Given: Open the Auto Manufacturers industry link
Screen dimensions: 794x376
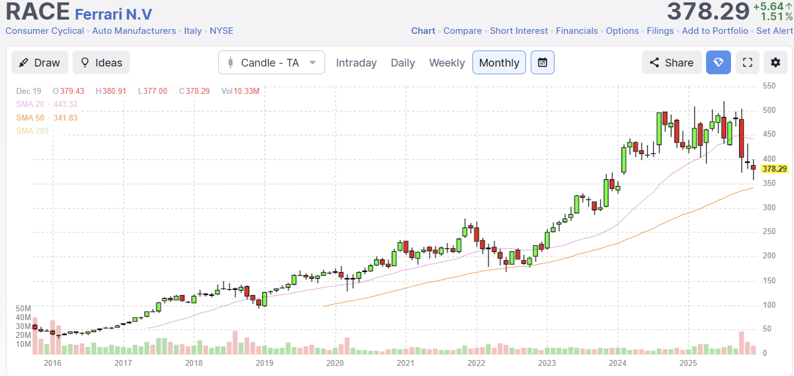Looking at the screenshot, I should point(134,31).
